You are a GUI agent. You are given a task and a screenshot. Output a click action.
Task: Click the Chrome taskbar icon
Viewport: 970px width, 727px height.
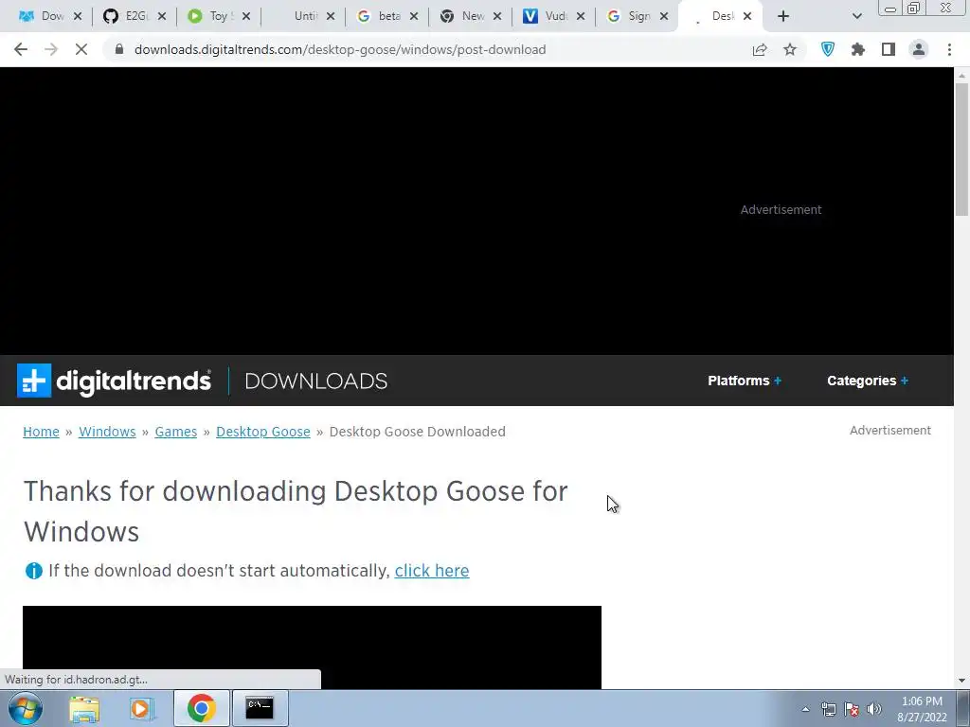[x=201, y=708]
